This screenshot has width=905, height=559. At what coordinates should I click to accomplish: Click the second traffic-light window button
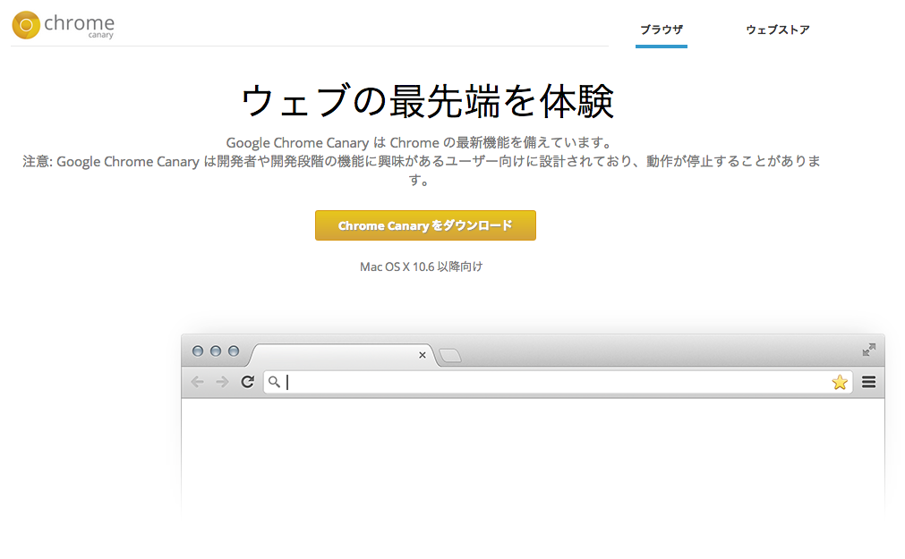coord(215,351)
